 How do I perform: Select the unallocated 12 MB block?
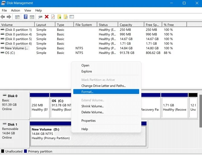point(193,106)
